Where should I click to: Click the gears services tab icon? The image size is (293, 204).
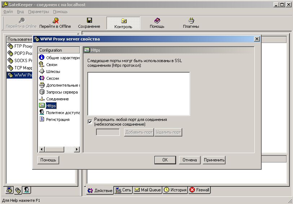[x=18, y=191]
